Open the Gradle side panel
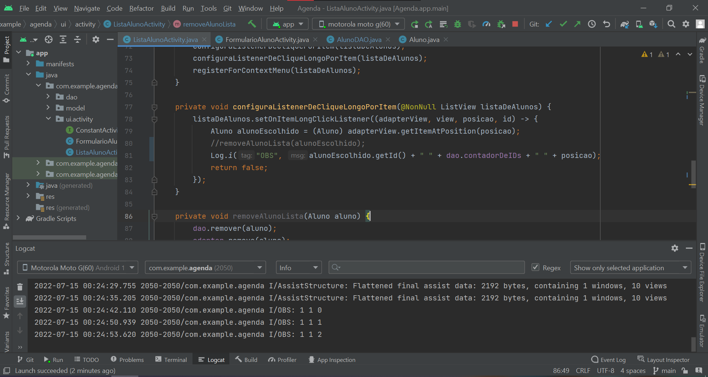Viewport: 708px width, 377px height. 702,50
